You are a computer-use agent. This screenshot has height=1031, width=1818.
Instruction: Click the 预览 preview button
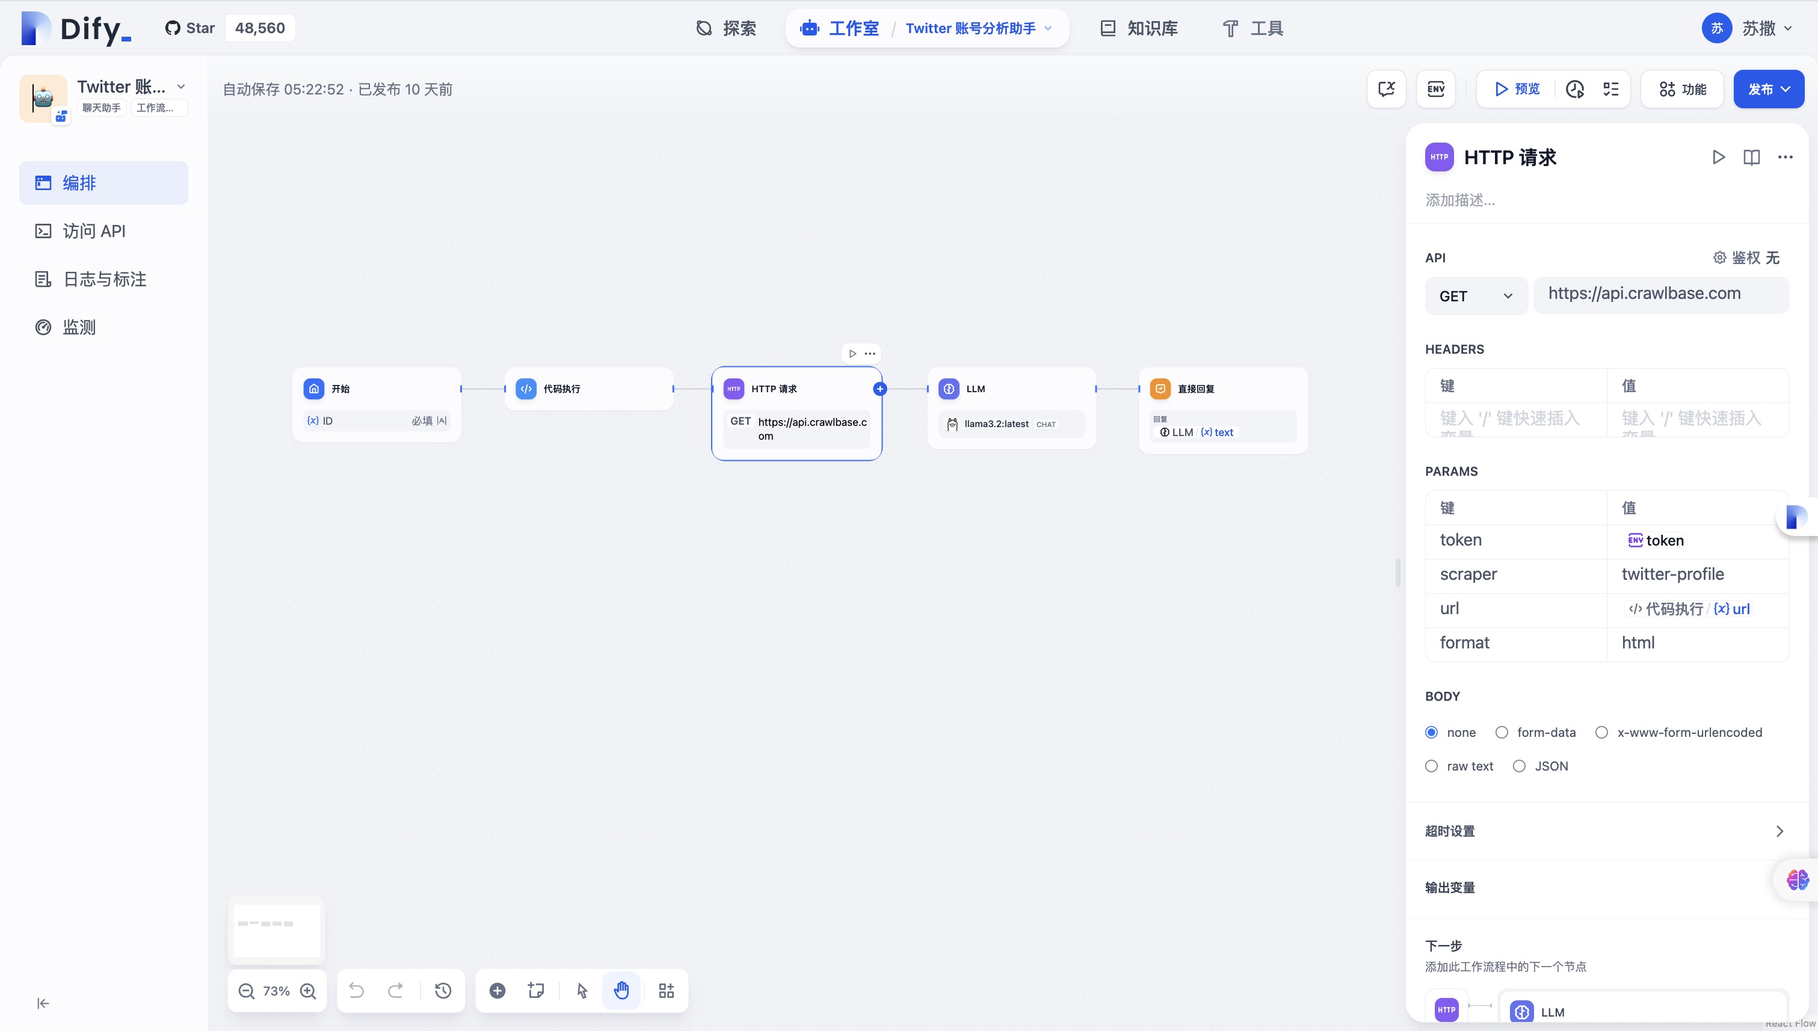pyautogui.click(x=1516, y=89)
